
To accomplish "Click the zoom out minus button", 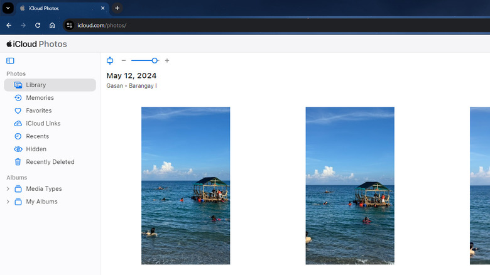I will pos(124,61).
